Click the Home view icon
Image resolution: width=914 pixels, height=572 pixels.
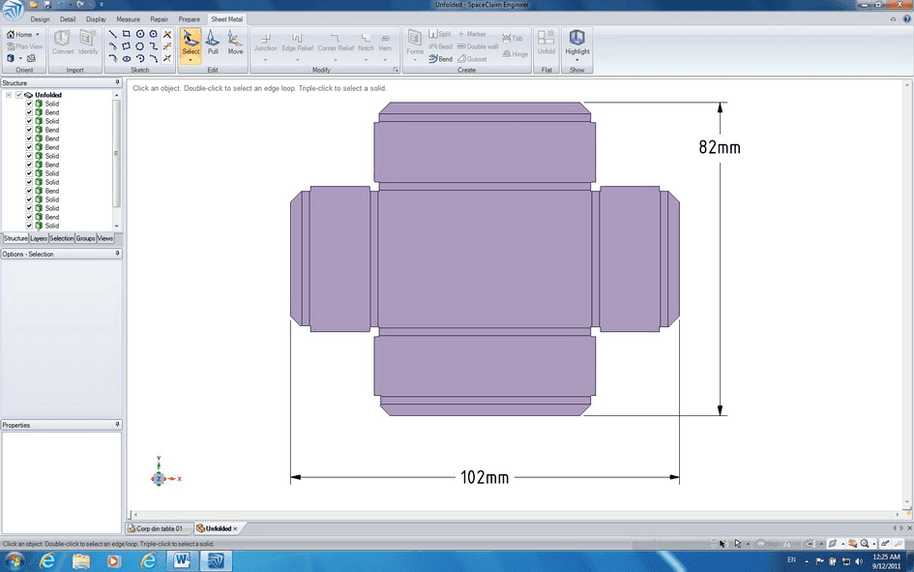(10, 35)
